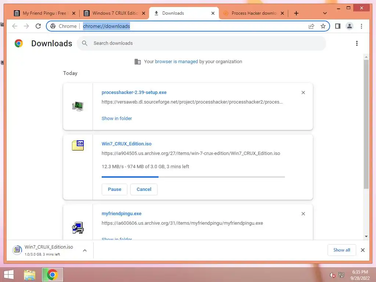Open the side panel icon
This screenshot has height=282, width=376.
(338, 26)
